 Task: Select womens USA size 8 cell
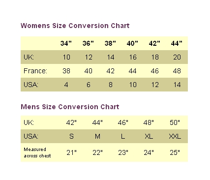[111, 85]
